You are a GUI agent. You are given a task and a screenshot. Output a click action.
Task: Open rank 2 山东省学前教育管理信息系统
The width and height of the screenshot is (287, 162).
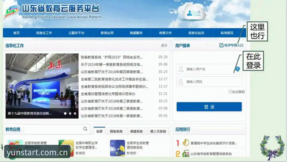pyautogui.click(x=211, y=154)
